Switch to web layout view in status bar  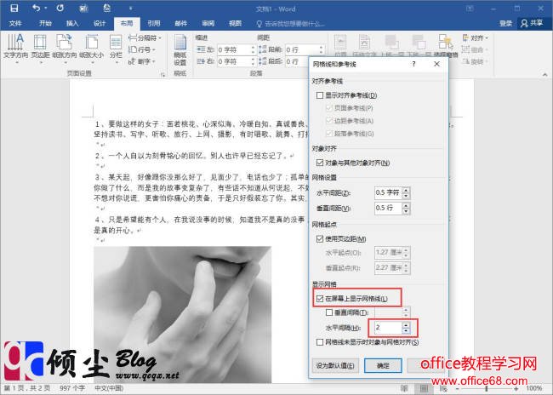click(443, 388)
